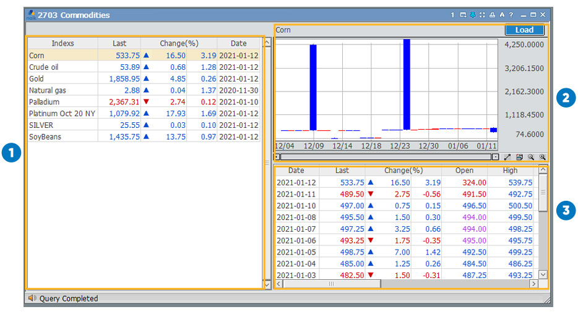578x325 pixels.
Task: Zoom out the chart with magnifier icon
Action: coord(531,157)
